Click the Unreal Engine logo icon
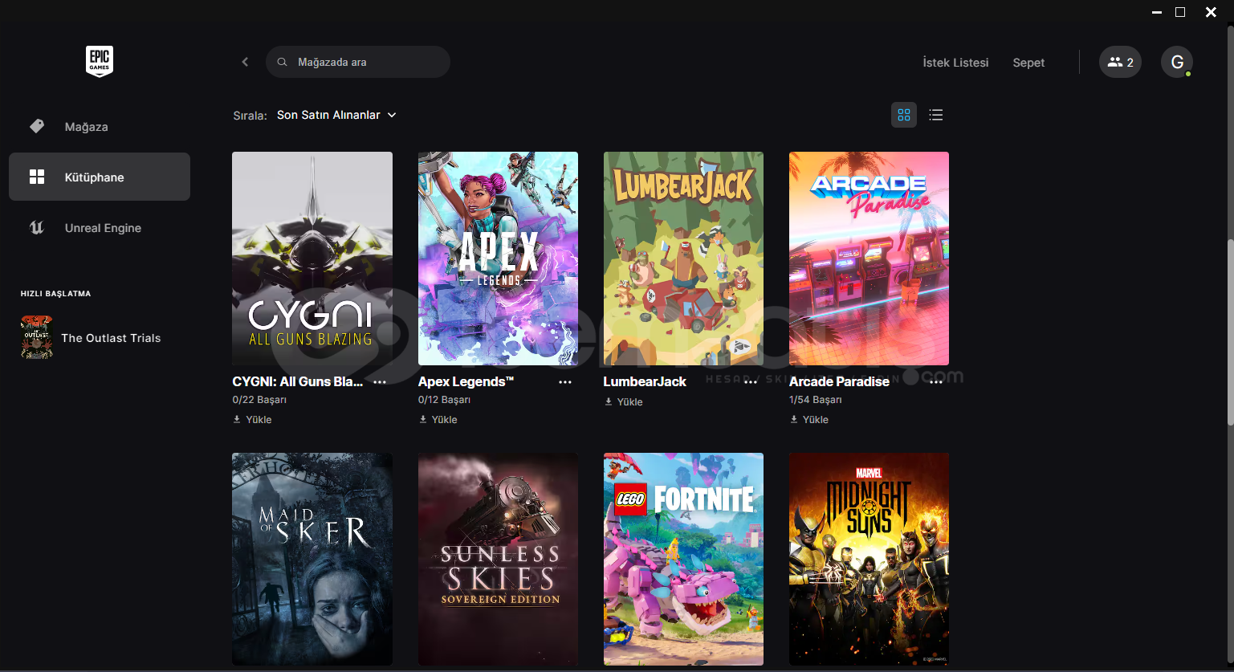This screenshot has height=672, width=1234. click(x=37, y=227)
